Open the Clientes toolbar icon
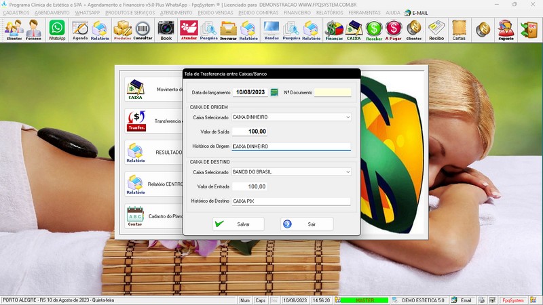Image resolution: width=543 pixels, height=305 pixels. 14,30
